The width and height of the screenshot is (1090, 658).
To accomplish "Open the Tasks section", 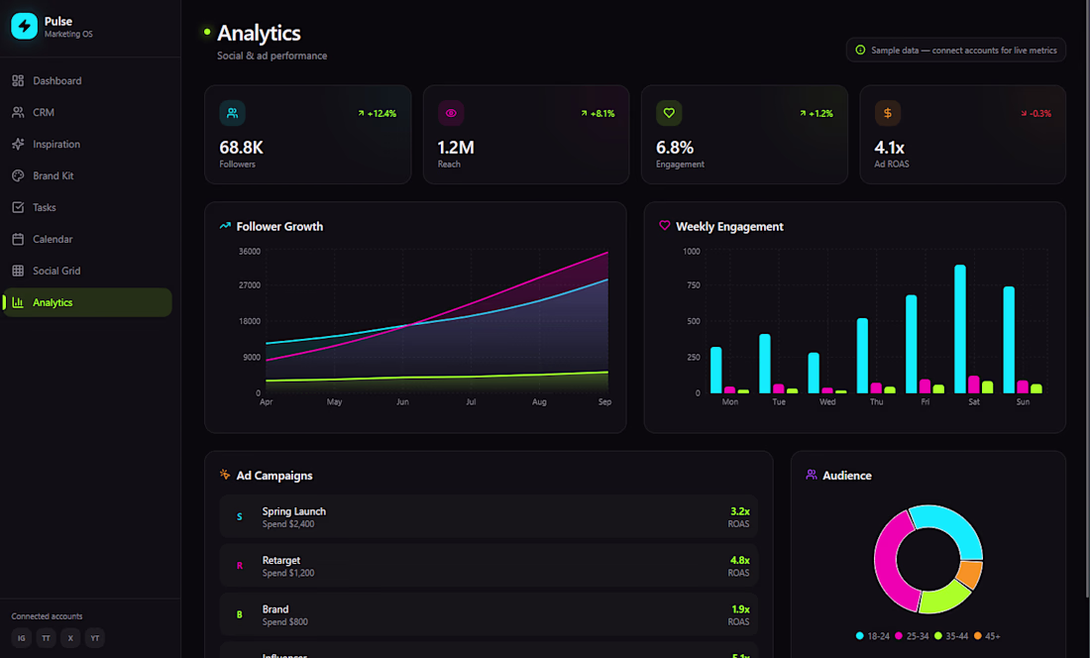I will (87, 207).
